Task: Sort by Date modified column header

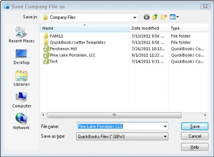Action: (x=149, y=28)
